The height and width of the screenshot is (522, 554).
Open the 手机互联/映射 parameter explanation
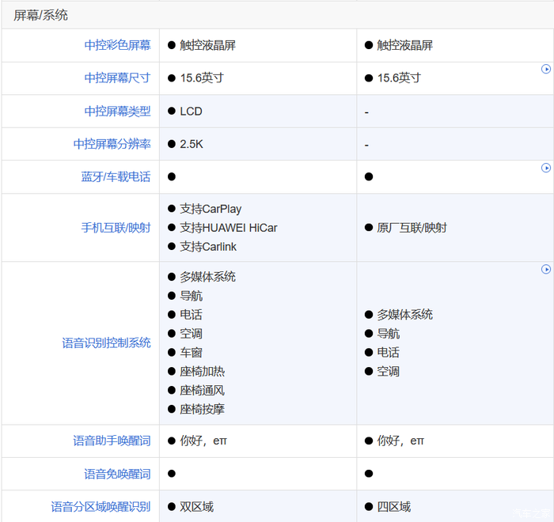click(x=116, y=228)
